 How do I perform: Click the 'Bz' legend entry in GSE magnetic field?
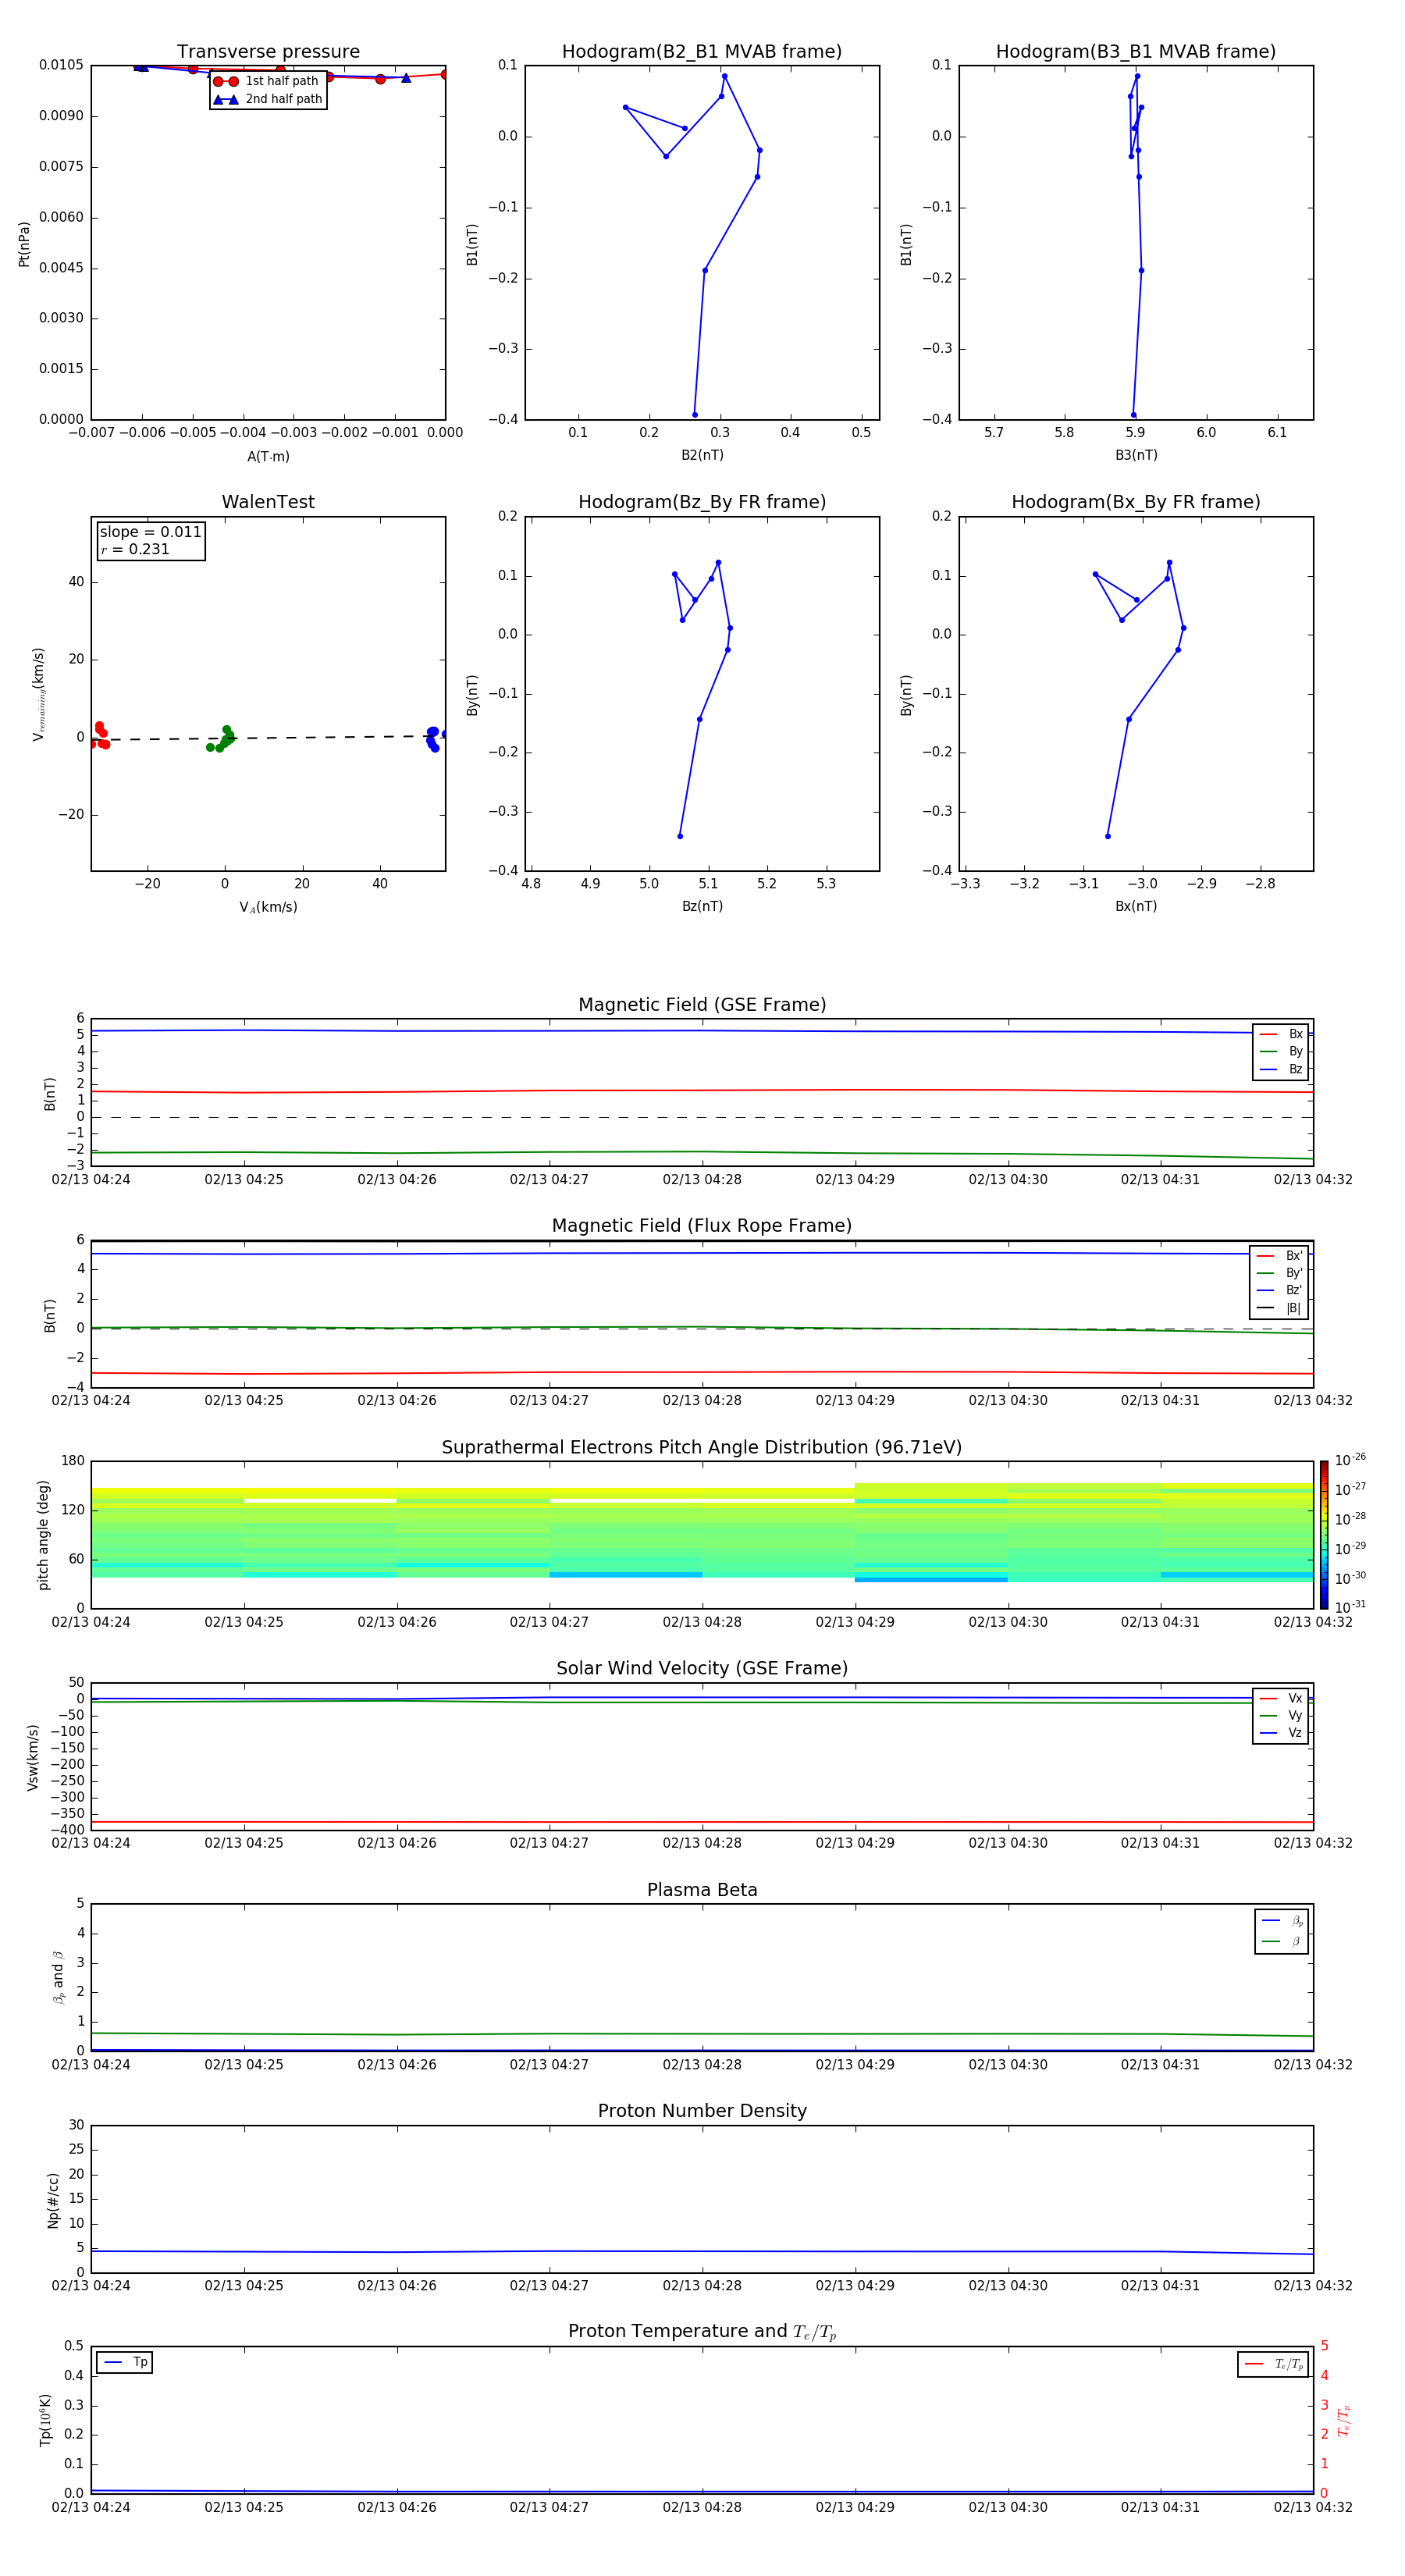(x=1281, y=1069)
